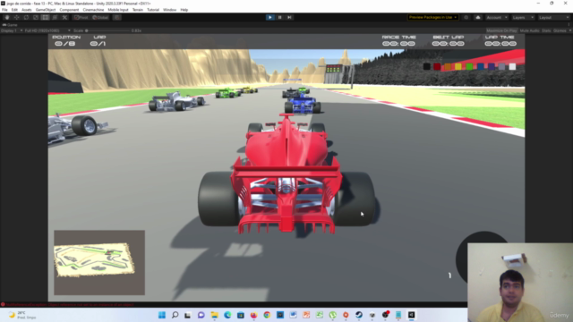Toggle Maximize On Play
The width and height of the screenshot is (573, 322).
[x=501, y=30]
